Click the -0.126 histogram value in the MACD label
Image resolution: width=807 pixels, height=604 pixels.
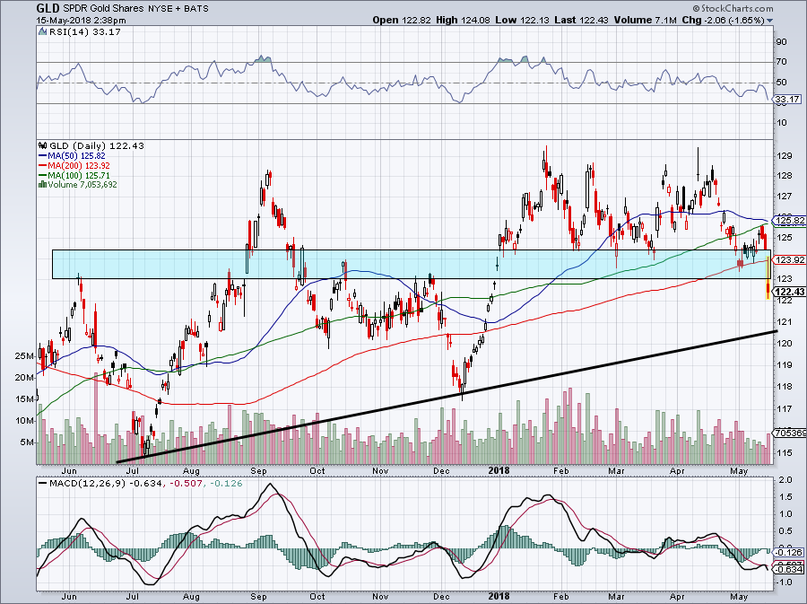(226, 484)
